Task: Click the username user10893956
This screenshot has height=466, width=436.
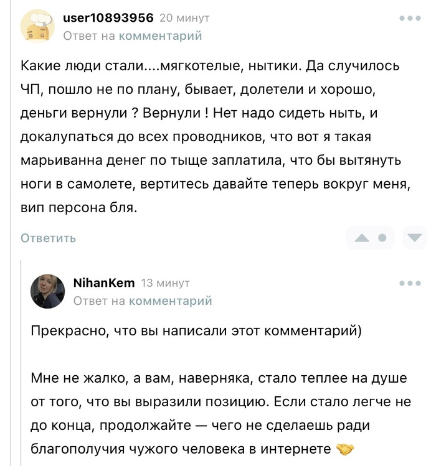Action: tap(108, 18)
